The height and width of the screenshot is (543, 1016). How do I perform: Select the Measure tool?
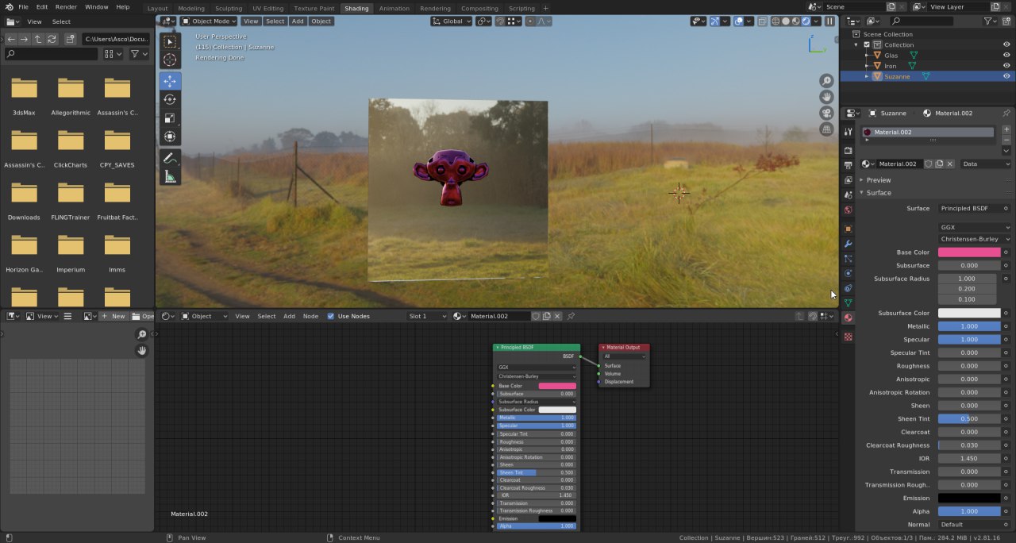170,176
